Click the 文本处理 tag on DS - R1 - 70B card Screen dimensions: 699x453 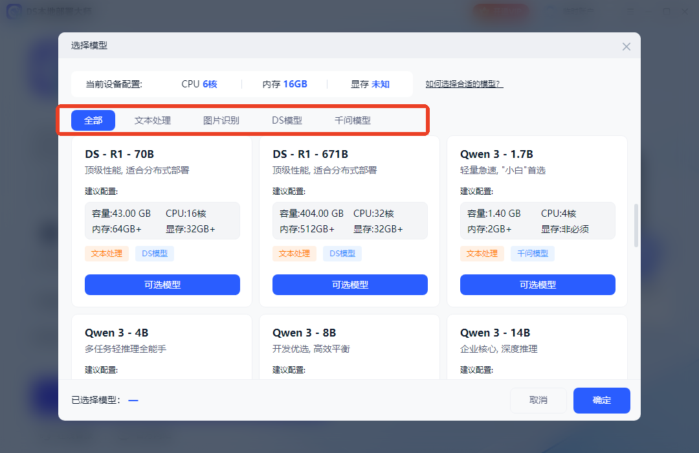pyautogui.click(x=107, y=254)
